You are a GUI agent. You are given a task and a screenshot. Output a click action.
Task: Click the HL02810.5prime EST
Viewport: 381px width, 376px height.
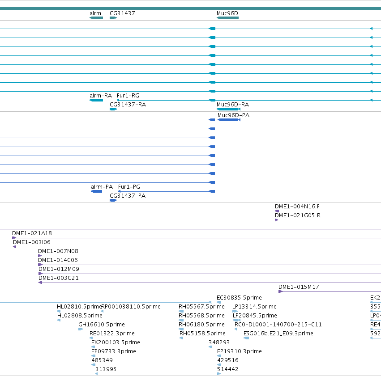click(59, 311)
